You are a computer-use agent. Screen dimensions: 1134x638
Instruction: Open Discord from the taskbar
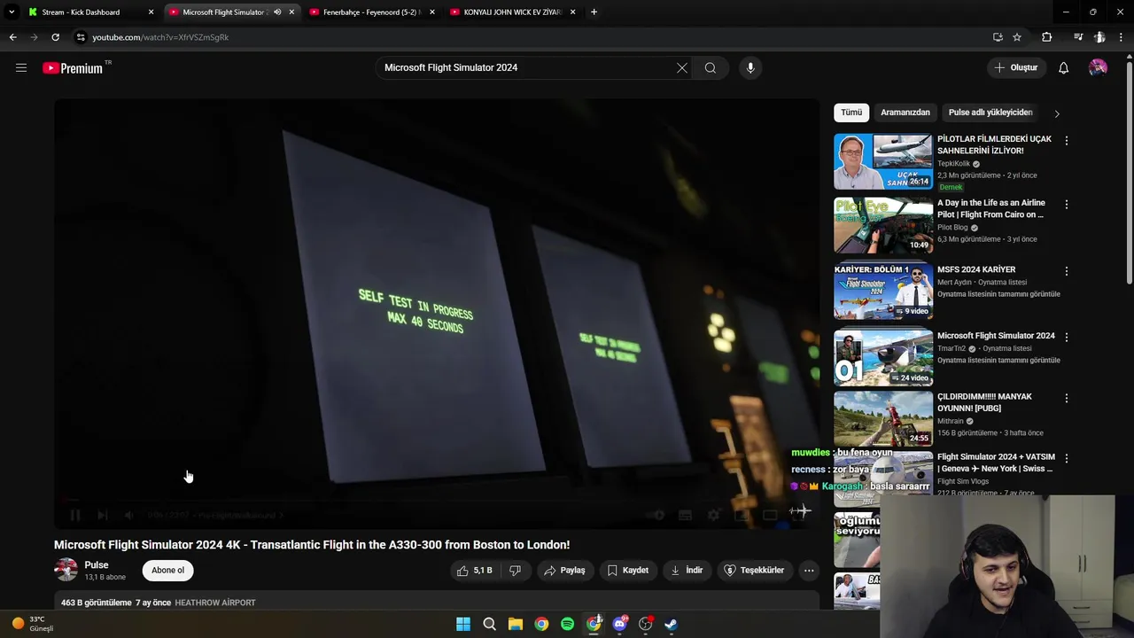[x=619, y=624]
